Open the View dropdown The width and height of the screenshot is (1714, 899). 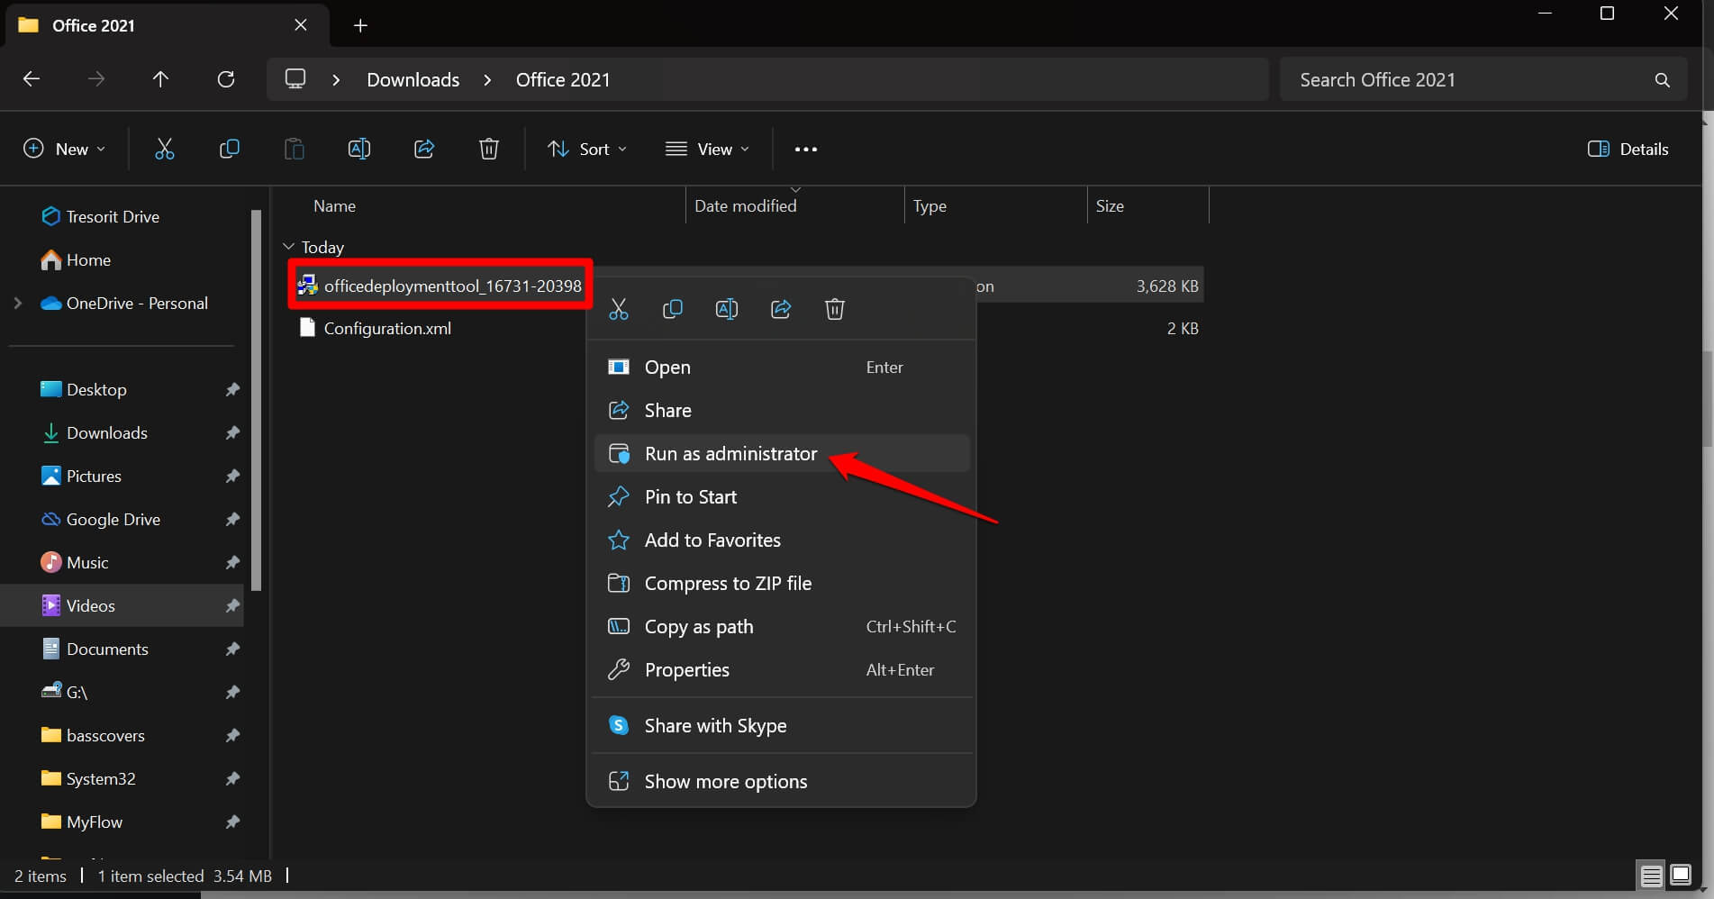click(x=707, y=150)
